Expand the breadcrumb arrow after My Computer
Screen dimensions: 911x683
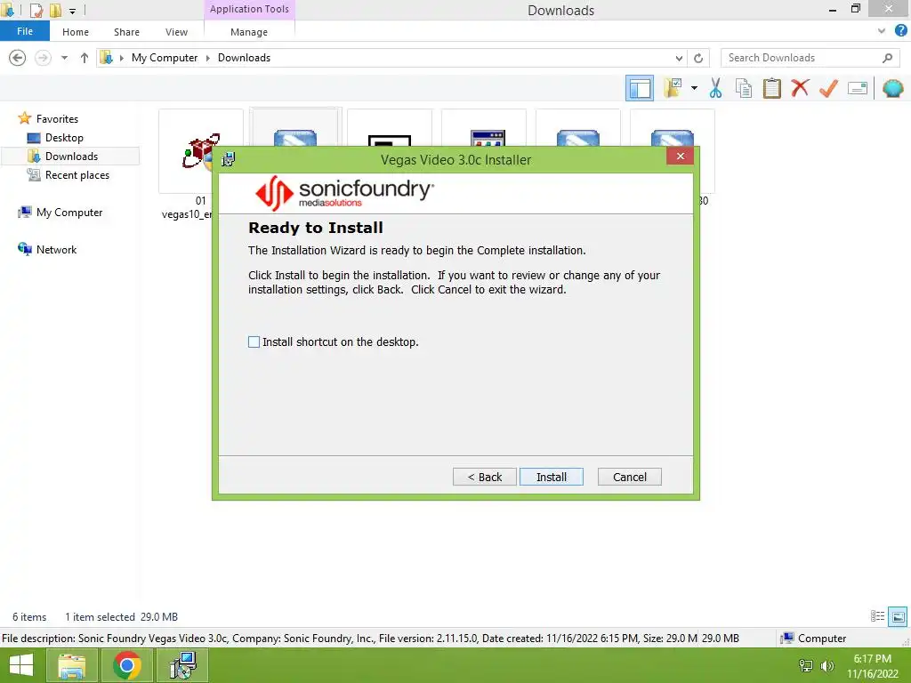point(208,58)
